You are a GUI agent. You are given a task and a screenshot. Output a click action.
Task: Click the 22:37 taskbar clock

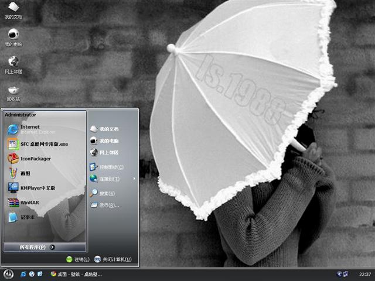coord(365,275)
